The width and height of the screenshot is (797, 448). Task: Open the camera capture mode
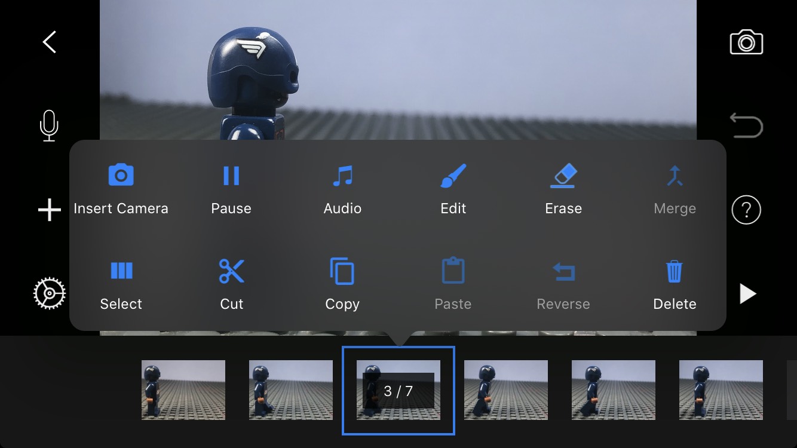click(746, 42)
